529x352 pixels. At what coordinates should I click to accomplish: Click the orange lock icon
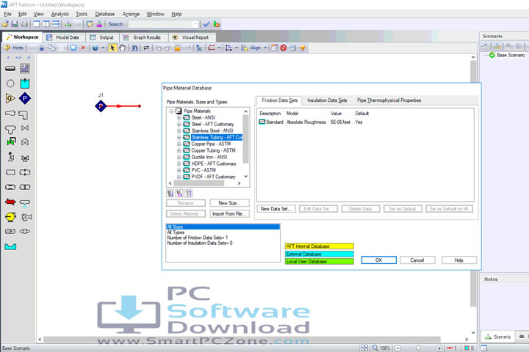click(x=178, y=48)
